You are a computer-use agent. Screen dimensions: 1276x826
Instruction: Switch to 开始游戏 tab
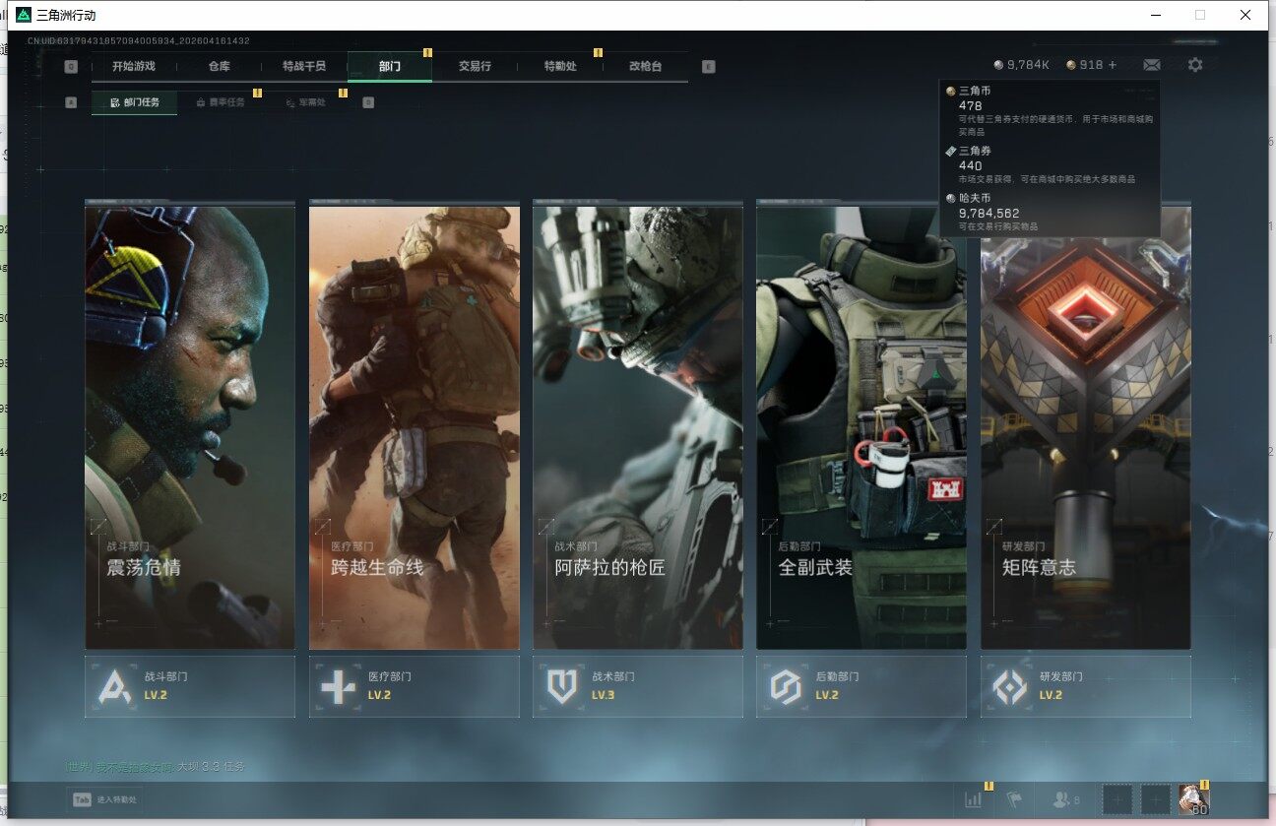134,66
